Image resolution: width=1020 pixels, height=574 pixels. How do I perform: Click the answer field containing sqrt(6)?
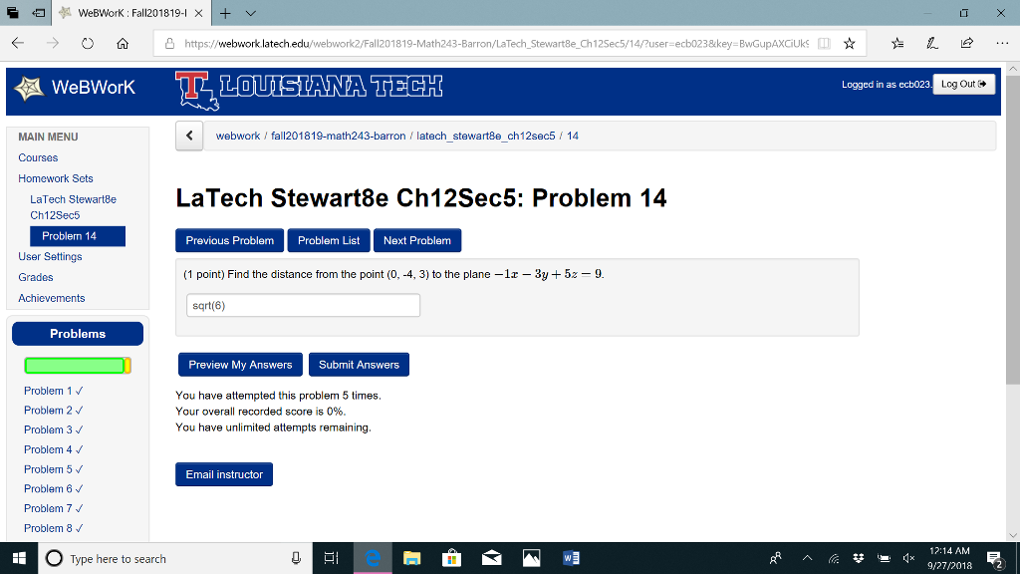(x=302, y=305)
